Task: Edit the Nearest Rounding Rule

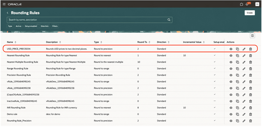Action: click(244, 56)
